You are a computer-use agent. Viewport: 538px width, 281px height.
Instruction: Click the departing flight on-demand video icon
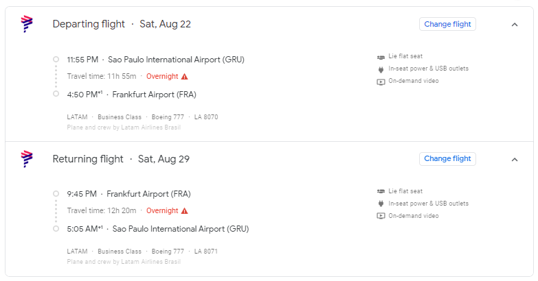pos(381,82)
